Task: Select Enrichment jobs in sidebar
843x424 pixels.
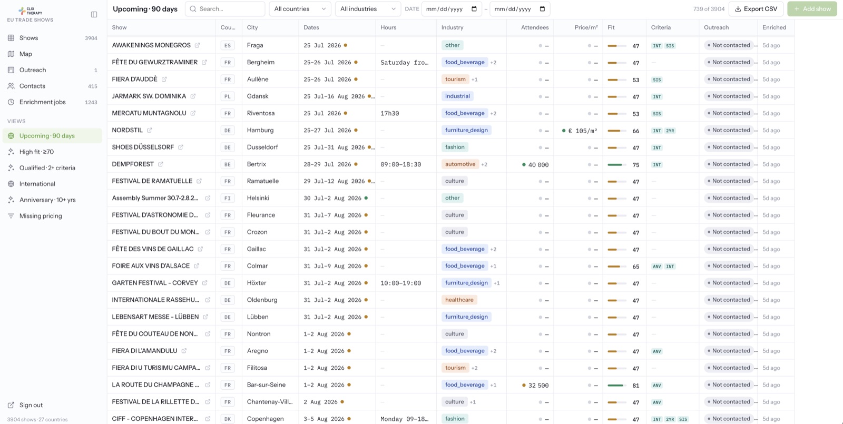Action: (42, 102)
